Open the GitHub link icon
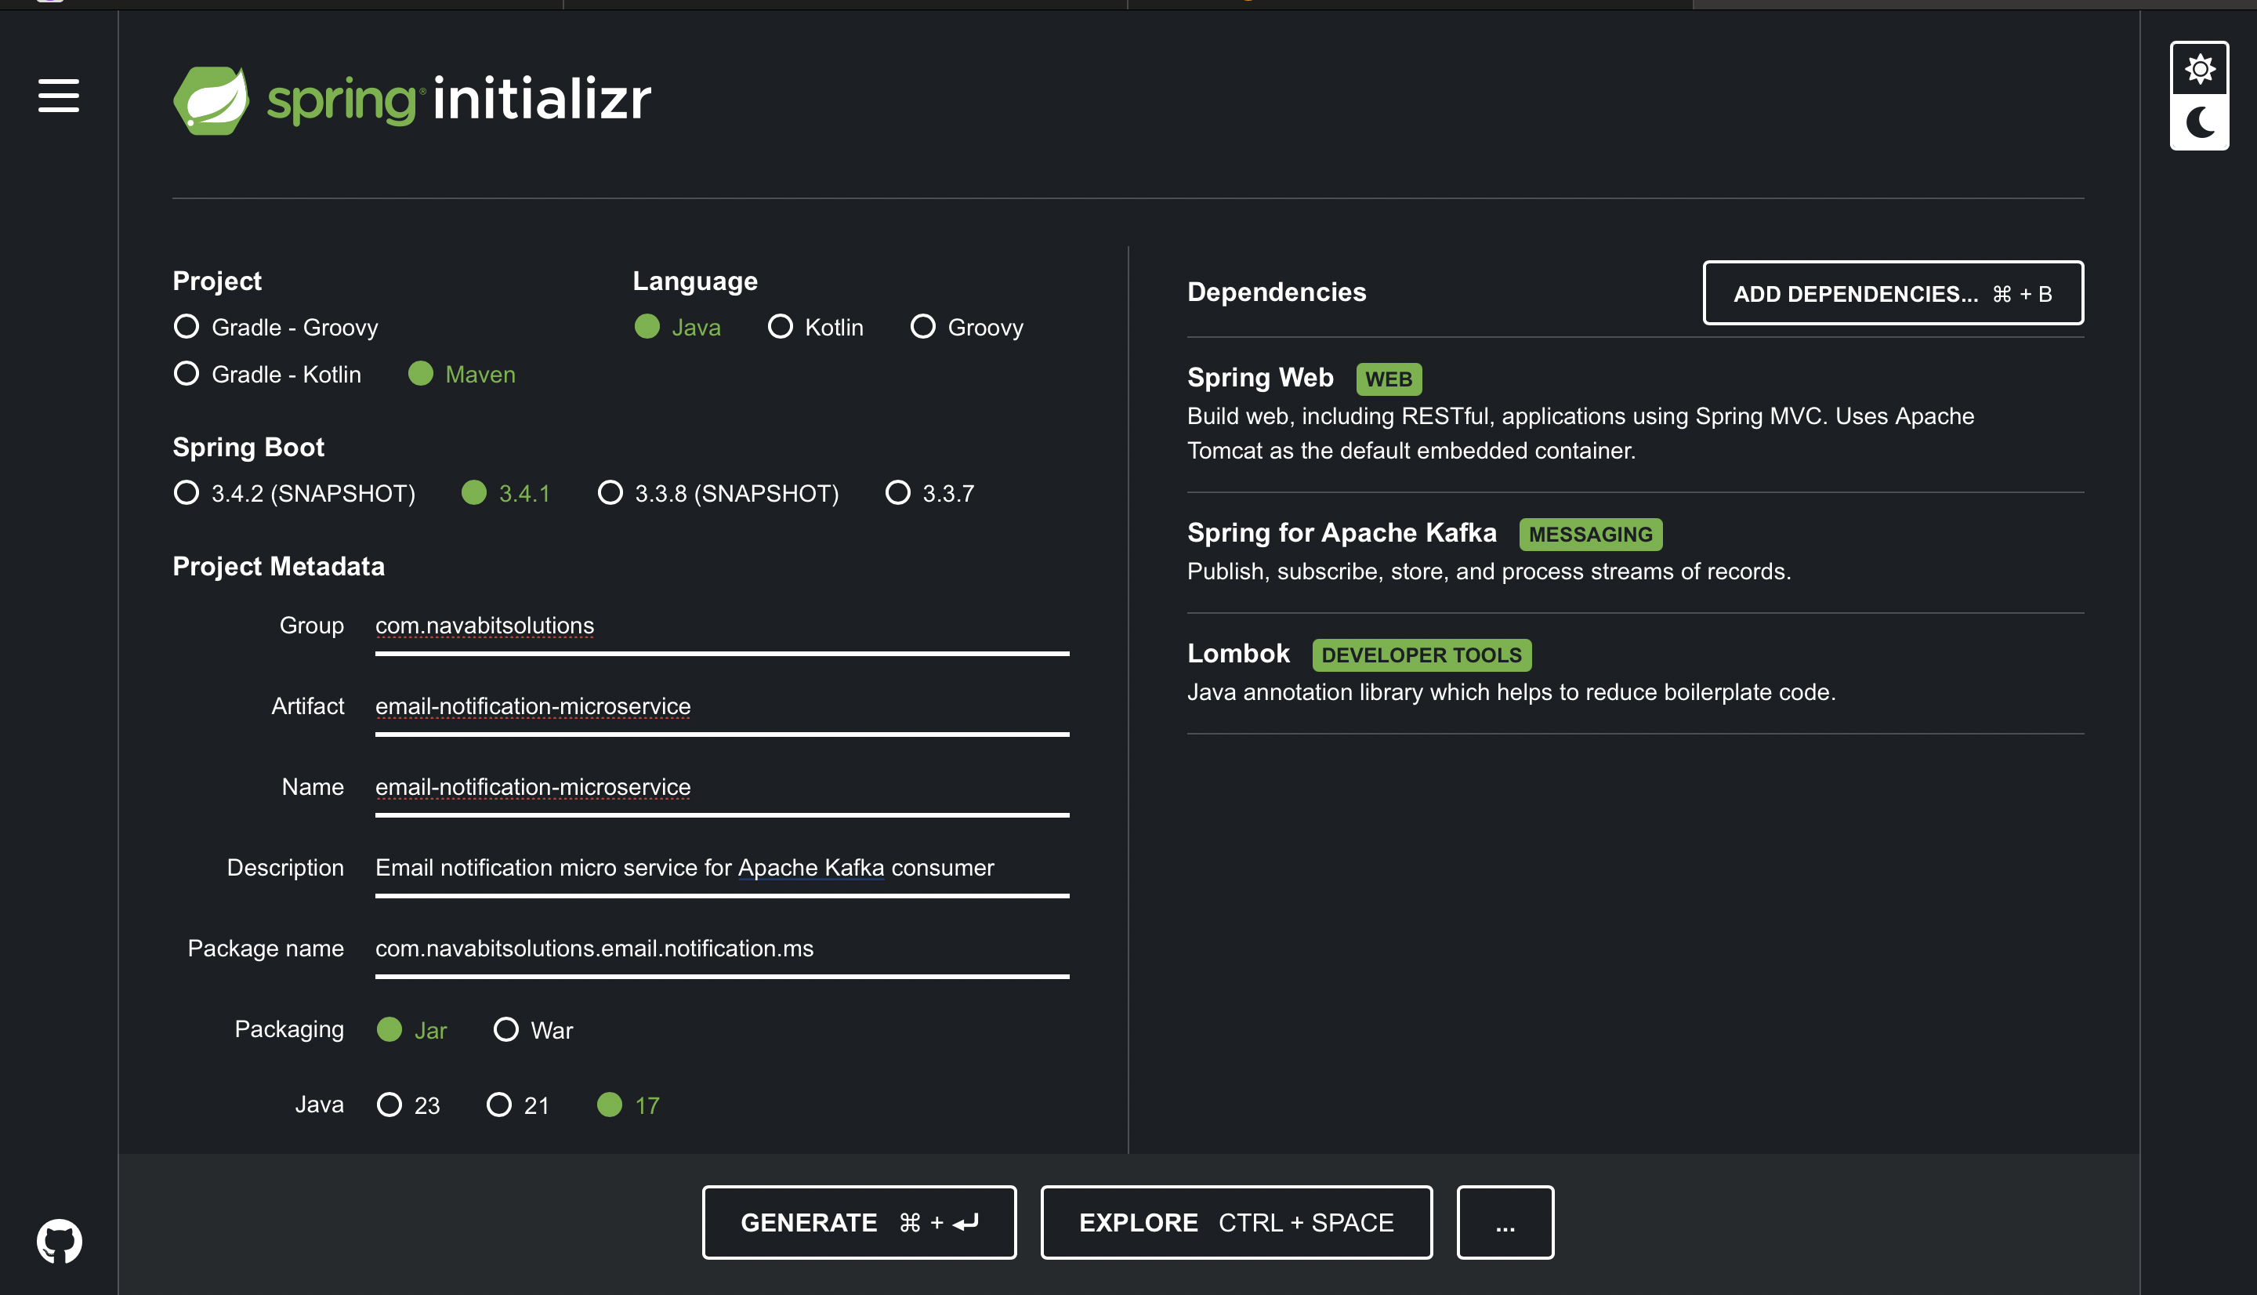2257x1295 pixels. pos(60,1240)
